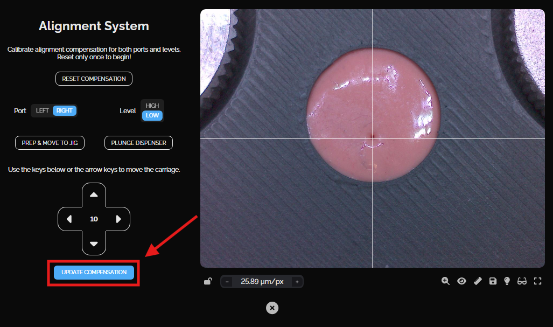Set level to LOW
Image resolution: width=553 pixels, height=327 pixels.
[x=152, y=116]
